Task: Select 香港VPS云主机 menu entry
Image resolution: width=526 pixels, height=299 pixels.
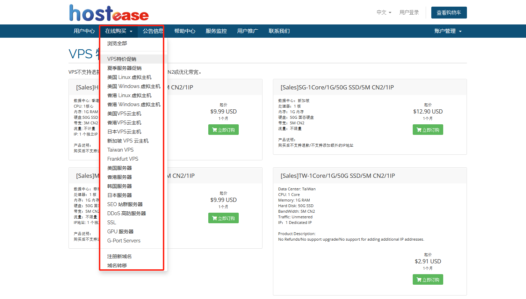Action: [134, 123]
